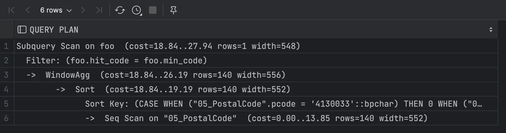Select row number 2 in the gutter

pos(6,61)
